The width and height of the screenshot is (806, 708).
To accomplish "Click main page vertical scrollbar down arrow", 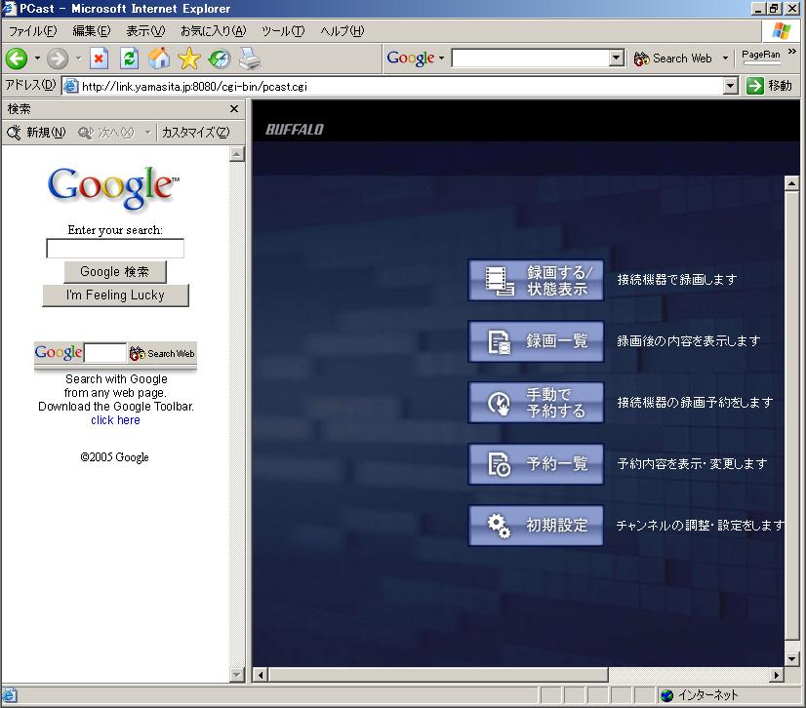I will [x=791, y=659].
